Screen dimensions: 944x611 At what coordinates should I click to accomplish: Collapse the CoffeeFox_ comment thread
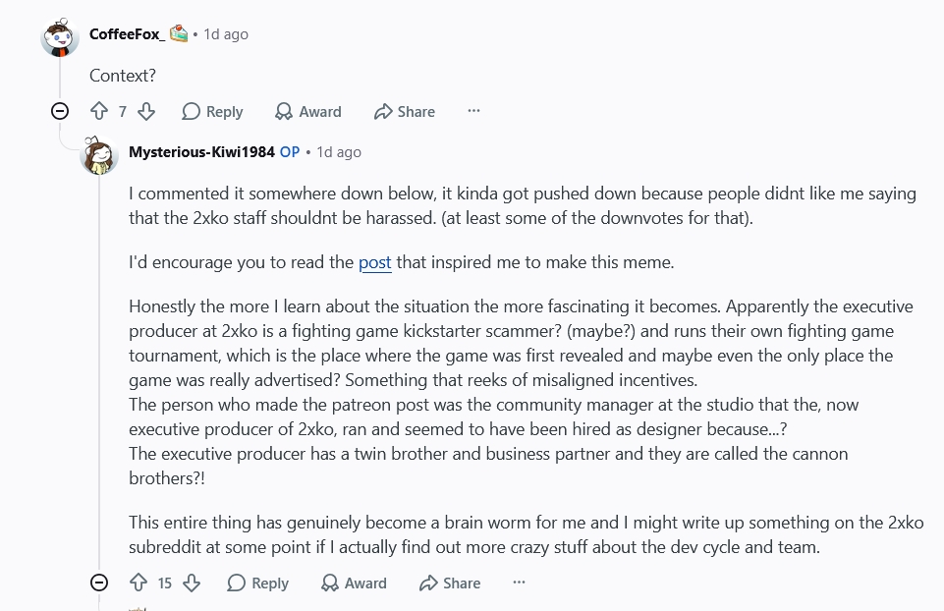[x=60, y=111]
